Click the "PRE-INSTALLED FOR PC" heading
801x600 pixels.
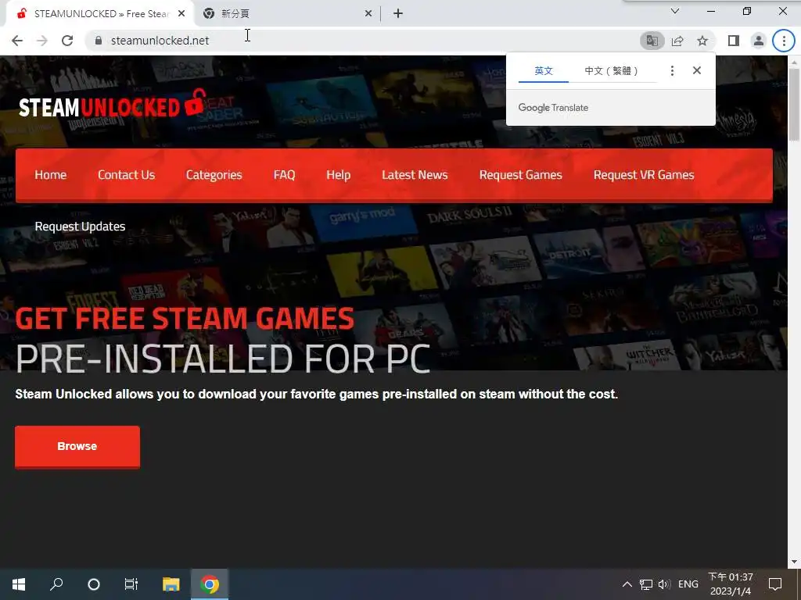223,359
